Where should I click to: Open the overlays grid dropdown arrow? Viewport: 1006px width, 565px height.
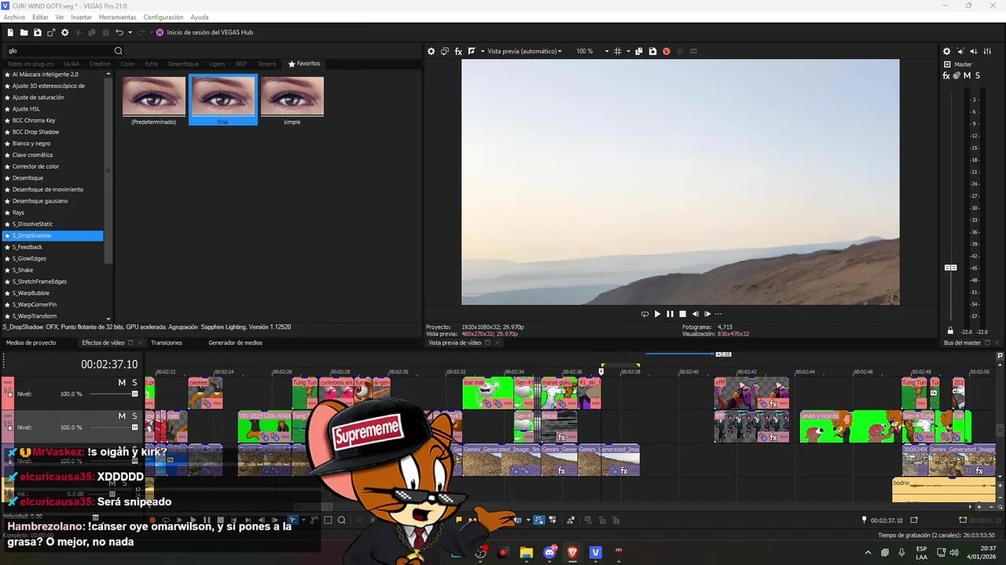pos(627,51)
